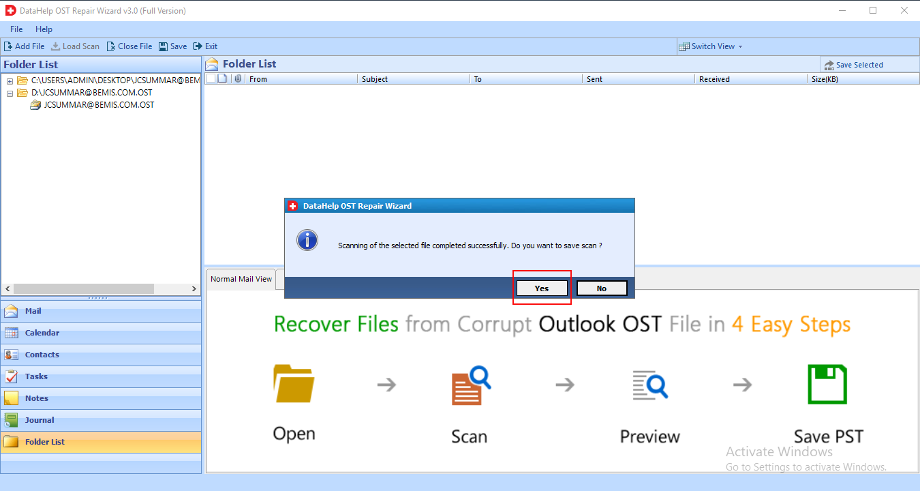Sort by the Received column
The width and height of the screenshot is (920, 491).
click(x=751, y=79)
